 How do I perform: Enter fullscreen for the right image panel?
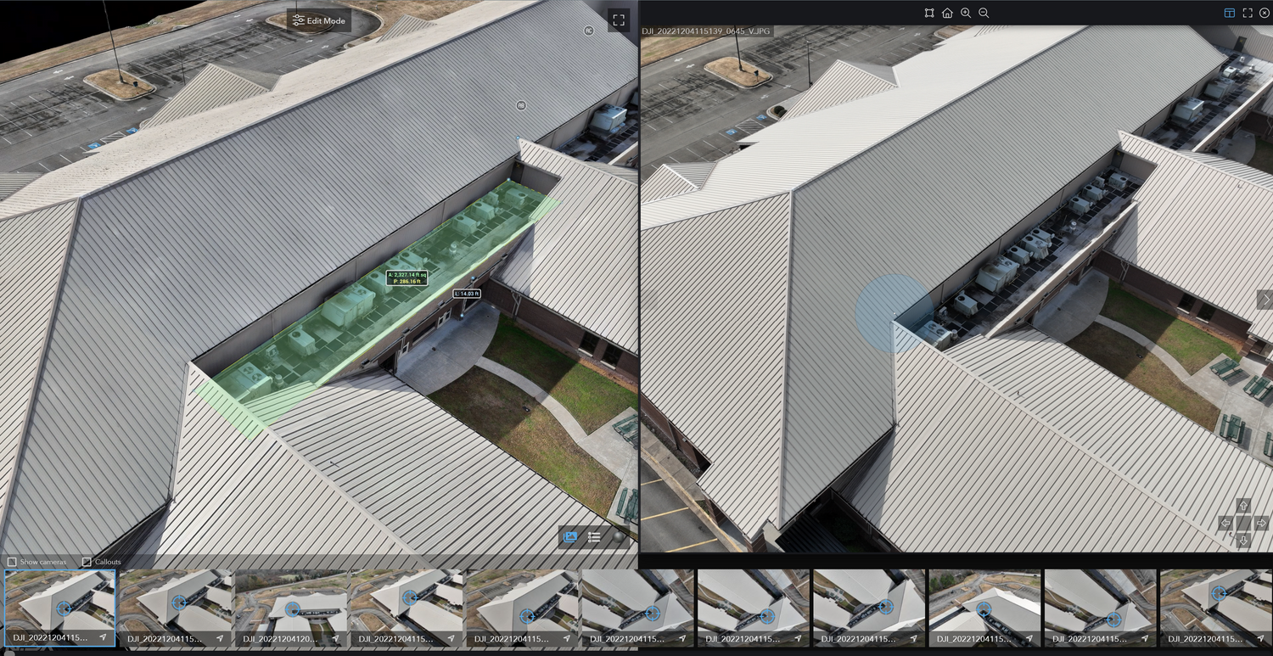tap(1248, 13)
